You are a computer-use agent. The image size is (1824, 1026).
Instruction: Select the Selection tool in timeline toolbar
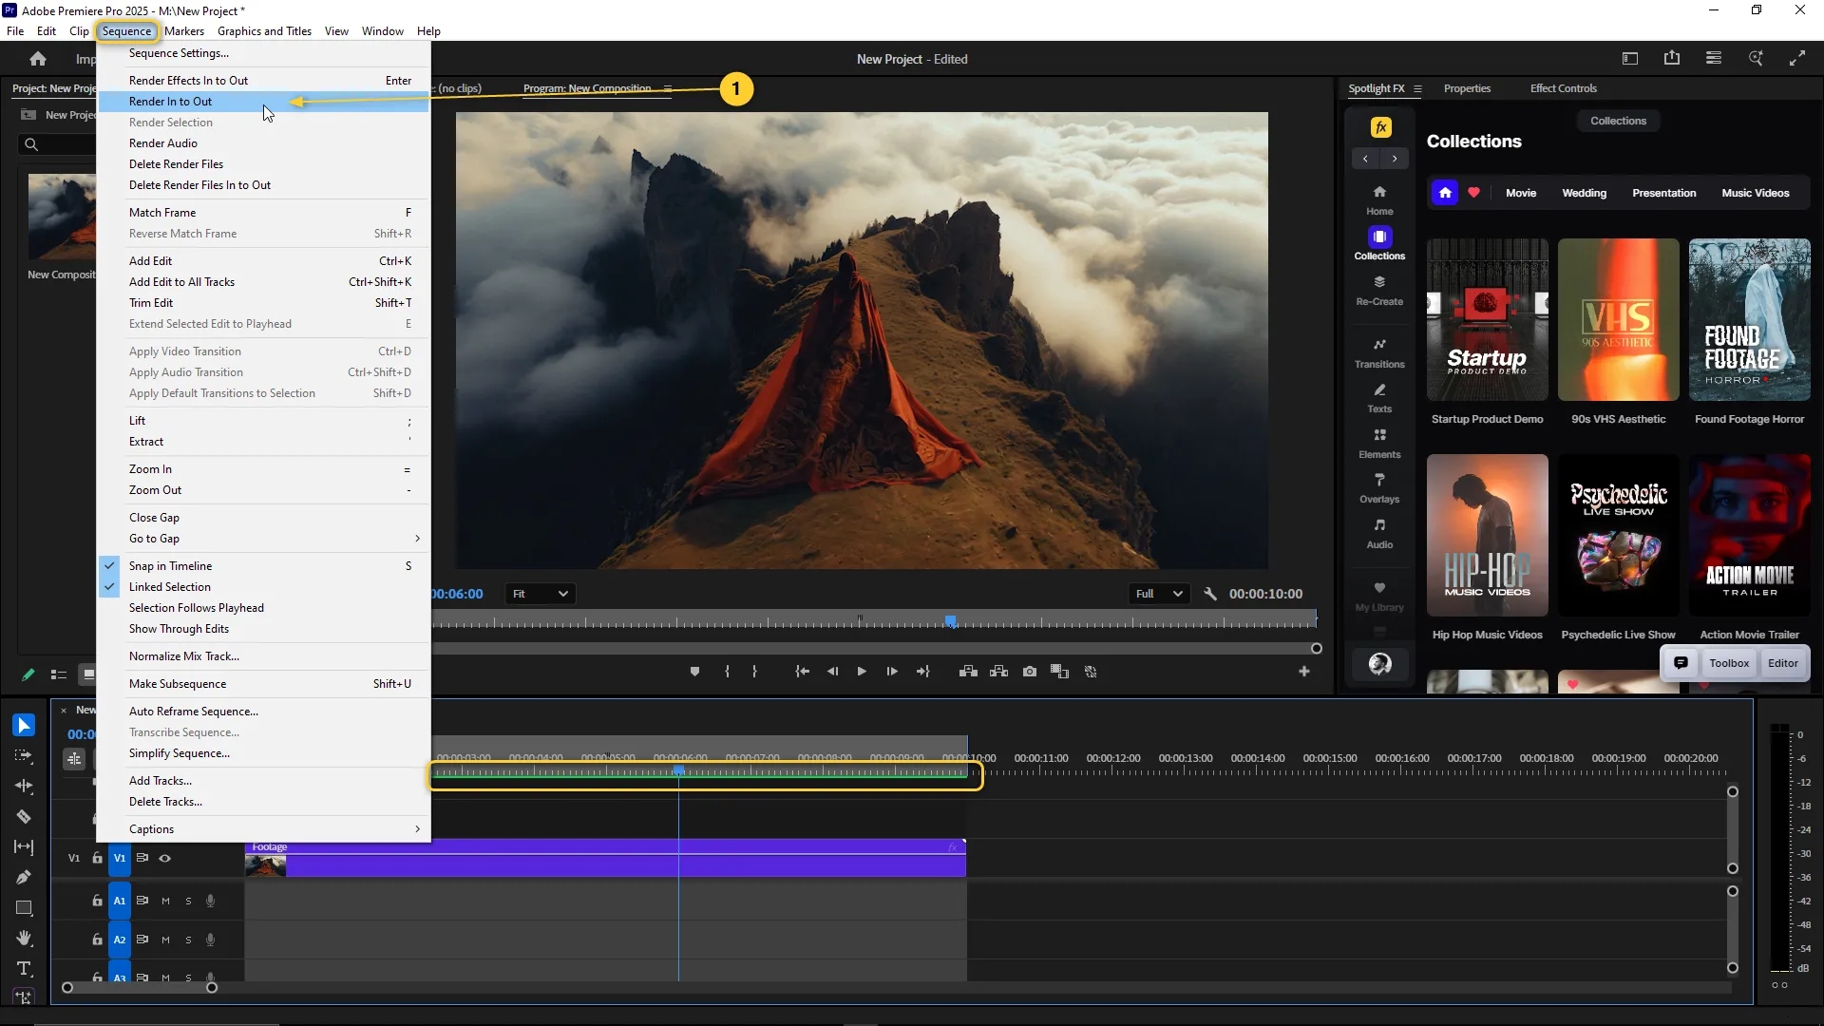tap(24, 726)
